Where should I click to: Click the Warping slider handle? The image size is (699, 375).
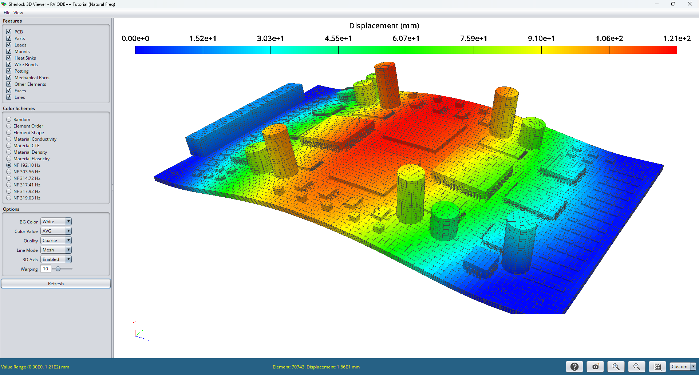coord(58,269)
